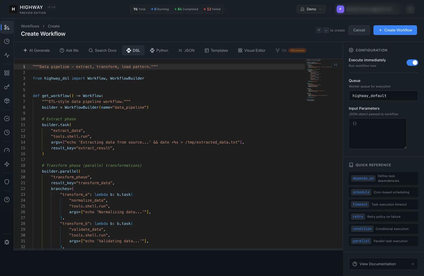Click the arrow in View Documentation button
Viewport: 424px width, 276px height.
(412, 264)
